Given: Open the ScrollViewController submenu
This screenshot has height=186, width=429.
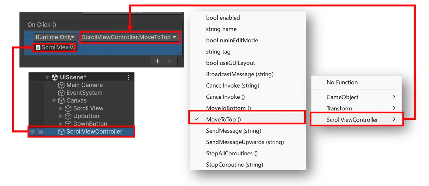Looking at the screenshot, I should pos(357,120).
